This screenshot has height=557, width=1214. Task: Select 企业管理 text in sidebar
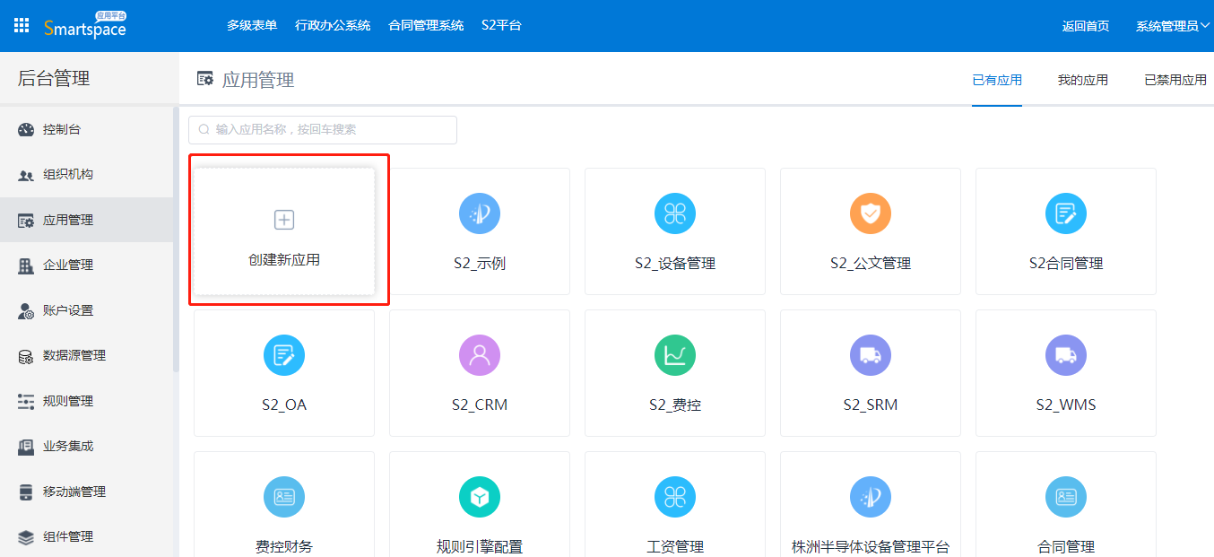coord(68,265)
